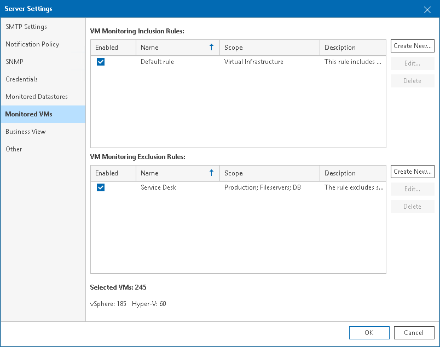Viewport: 440px width, 347px height.
Task: Select the Service Desk rule row
Action: [159, 187]
